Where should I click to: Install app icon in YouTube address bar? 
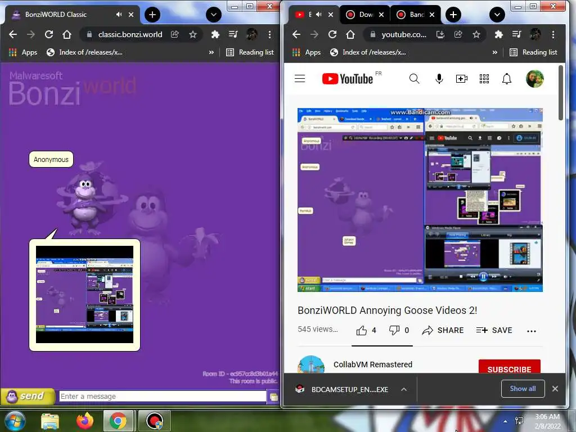pyautogui.click(x=440, y=34)
